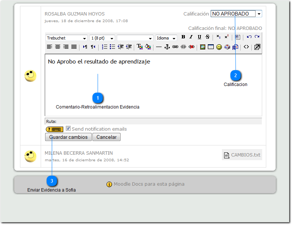
Task: Enlarge the editor to full screen
Action: click(x=257, y=47)
